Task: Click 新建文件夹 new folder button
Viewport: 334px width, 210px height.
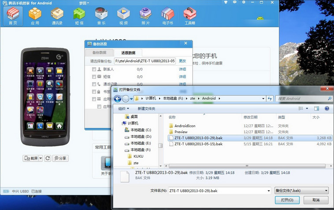Action: (146, 108)
